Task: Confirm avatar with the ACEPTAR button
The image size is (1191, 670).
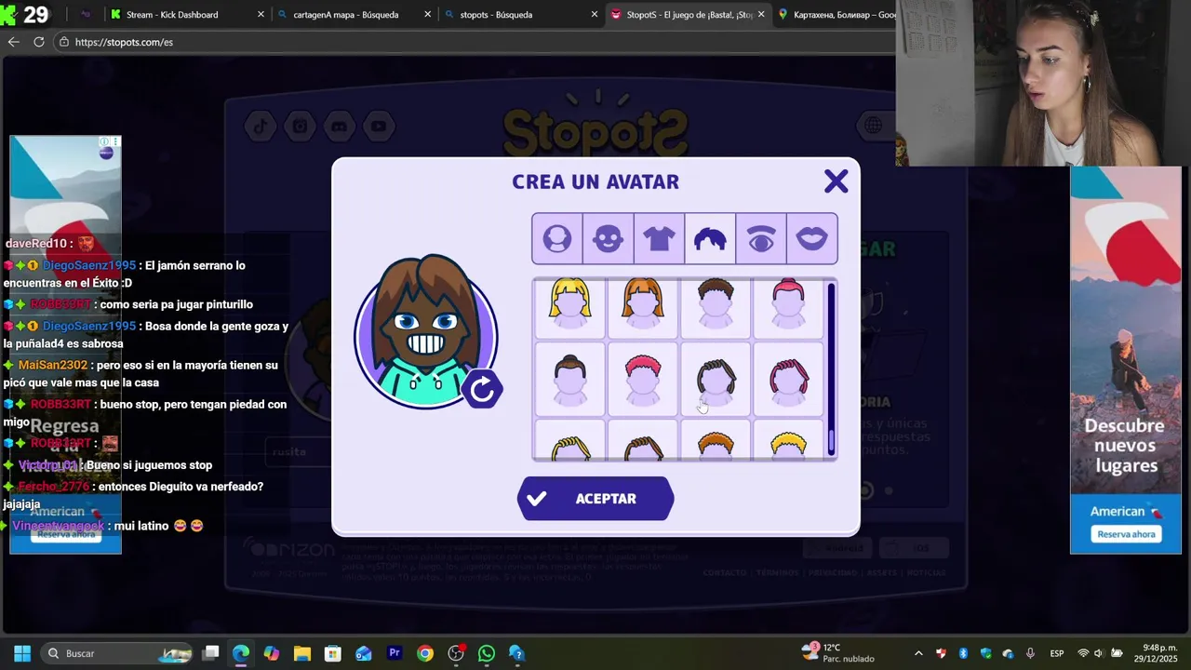Action: [x=595, y=499]
